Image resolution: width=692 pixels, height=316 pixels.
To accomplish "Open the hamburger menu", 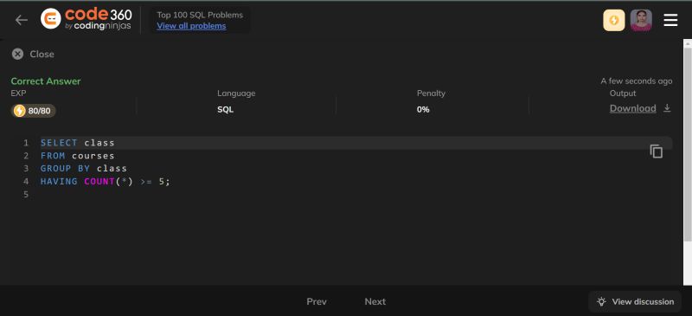I will (x=670, y=20).
